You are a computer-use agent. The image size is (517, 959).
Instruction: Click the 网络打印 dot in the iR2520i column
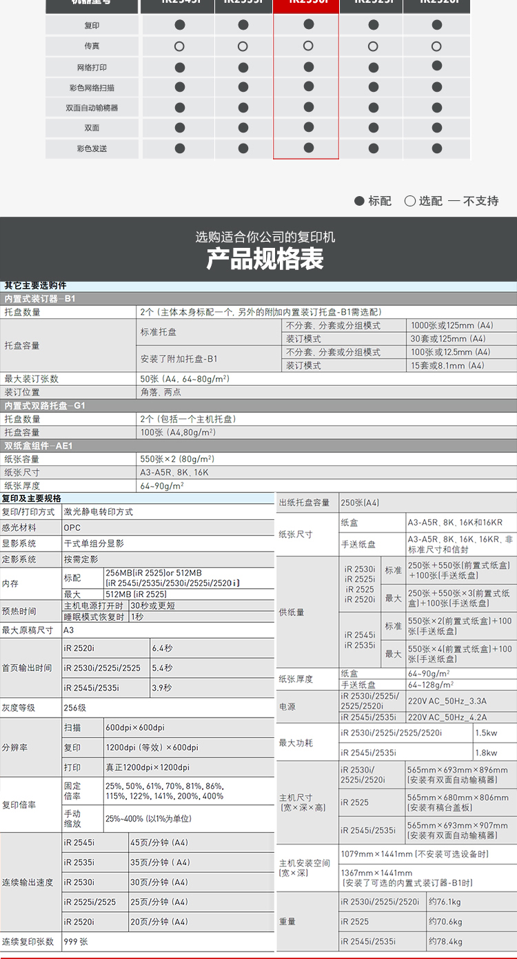[x=436, y=66]
